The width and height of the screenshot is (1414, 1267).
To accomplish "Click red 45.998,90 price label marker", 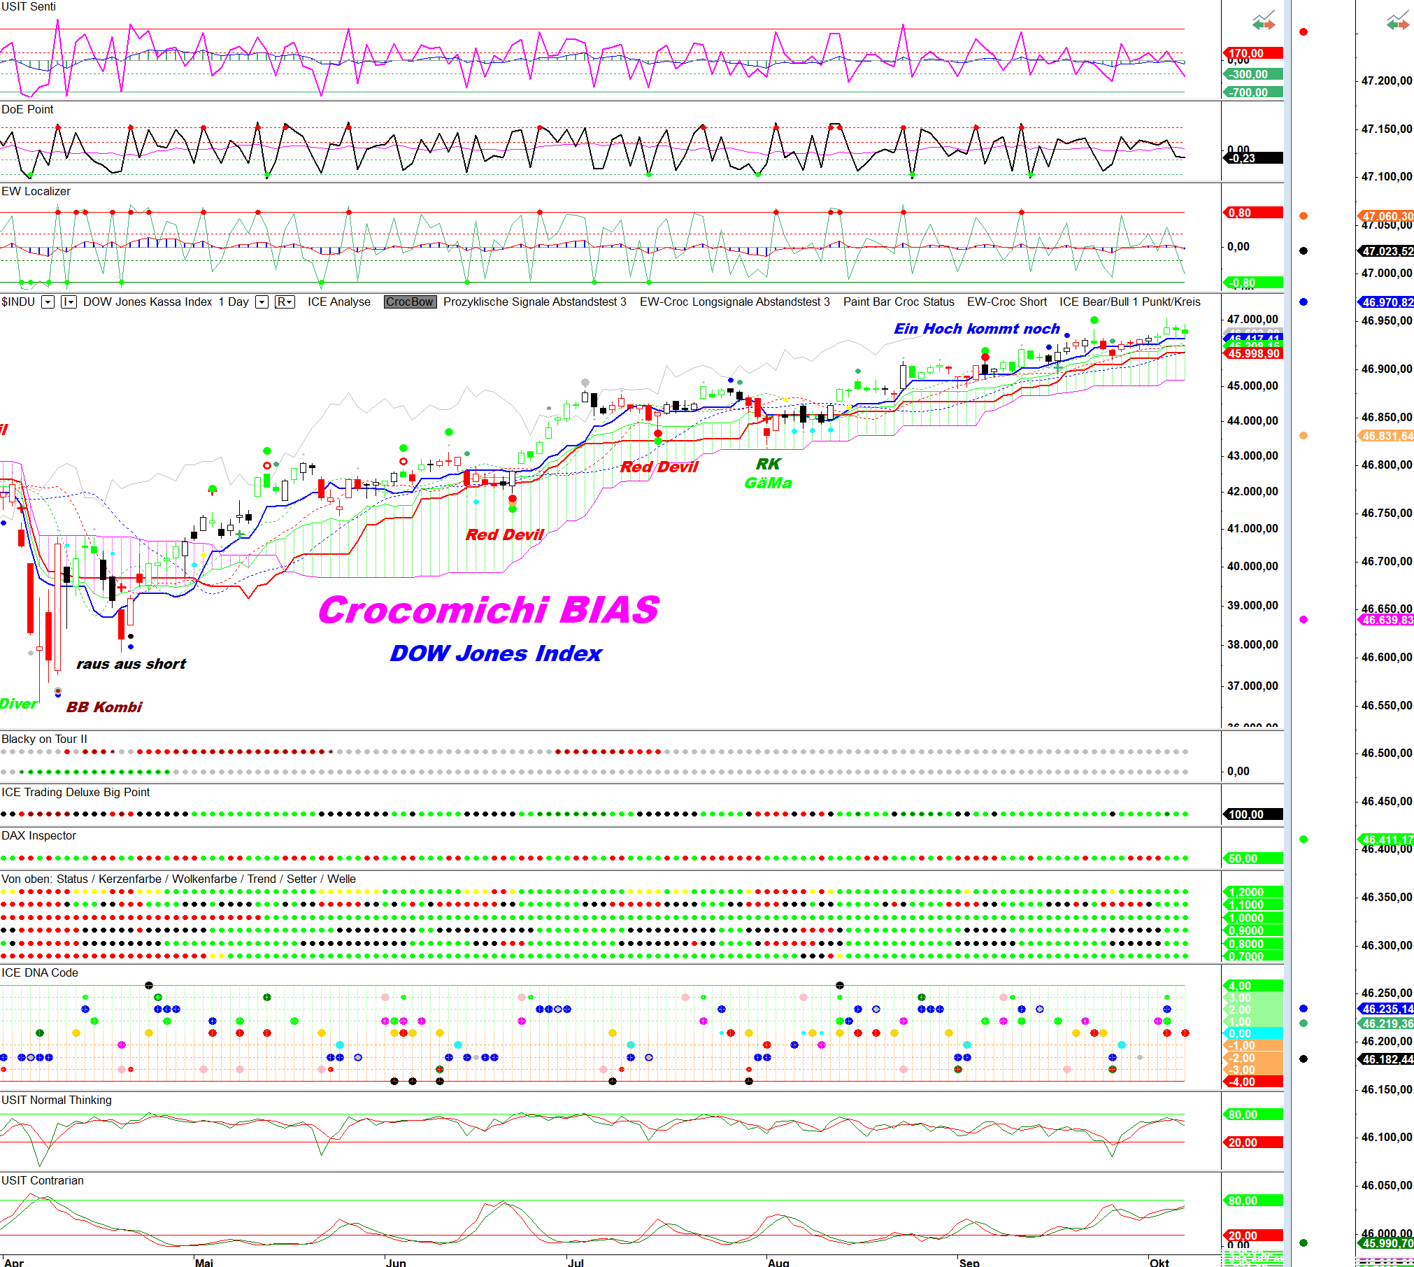I will [1253, 354].
